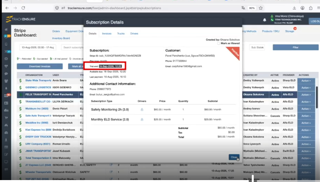Switch to the Invoices tab
320x182 pixels.
107,34
